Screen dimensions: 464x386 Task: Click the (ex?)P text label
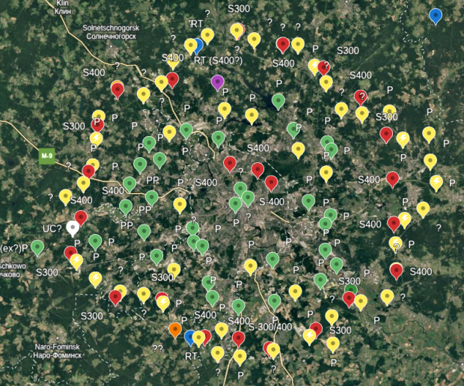coord(13,248)
